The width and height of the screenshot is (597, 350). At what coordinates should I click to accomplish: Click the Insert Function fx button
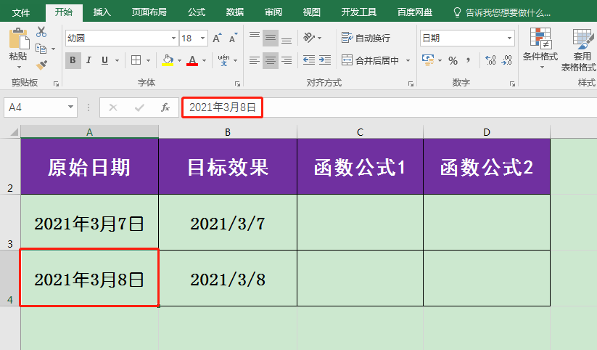click(x=165, y=107)
